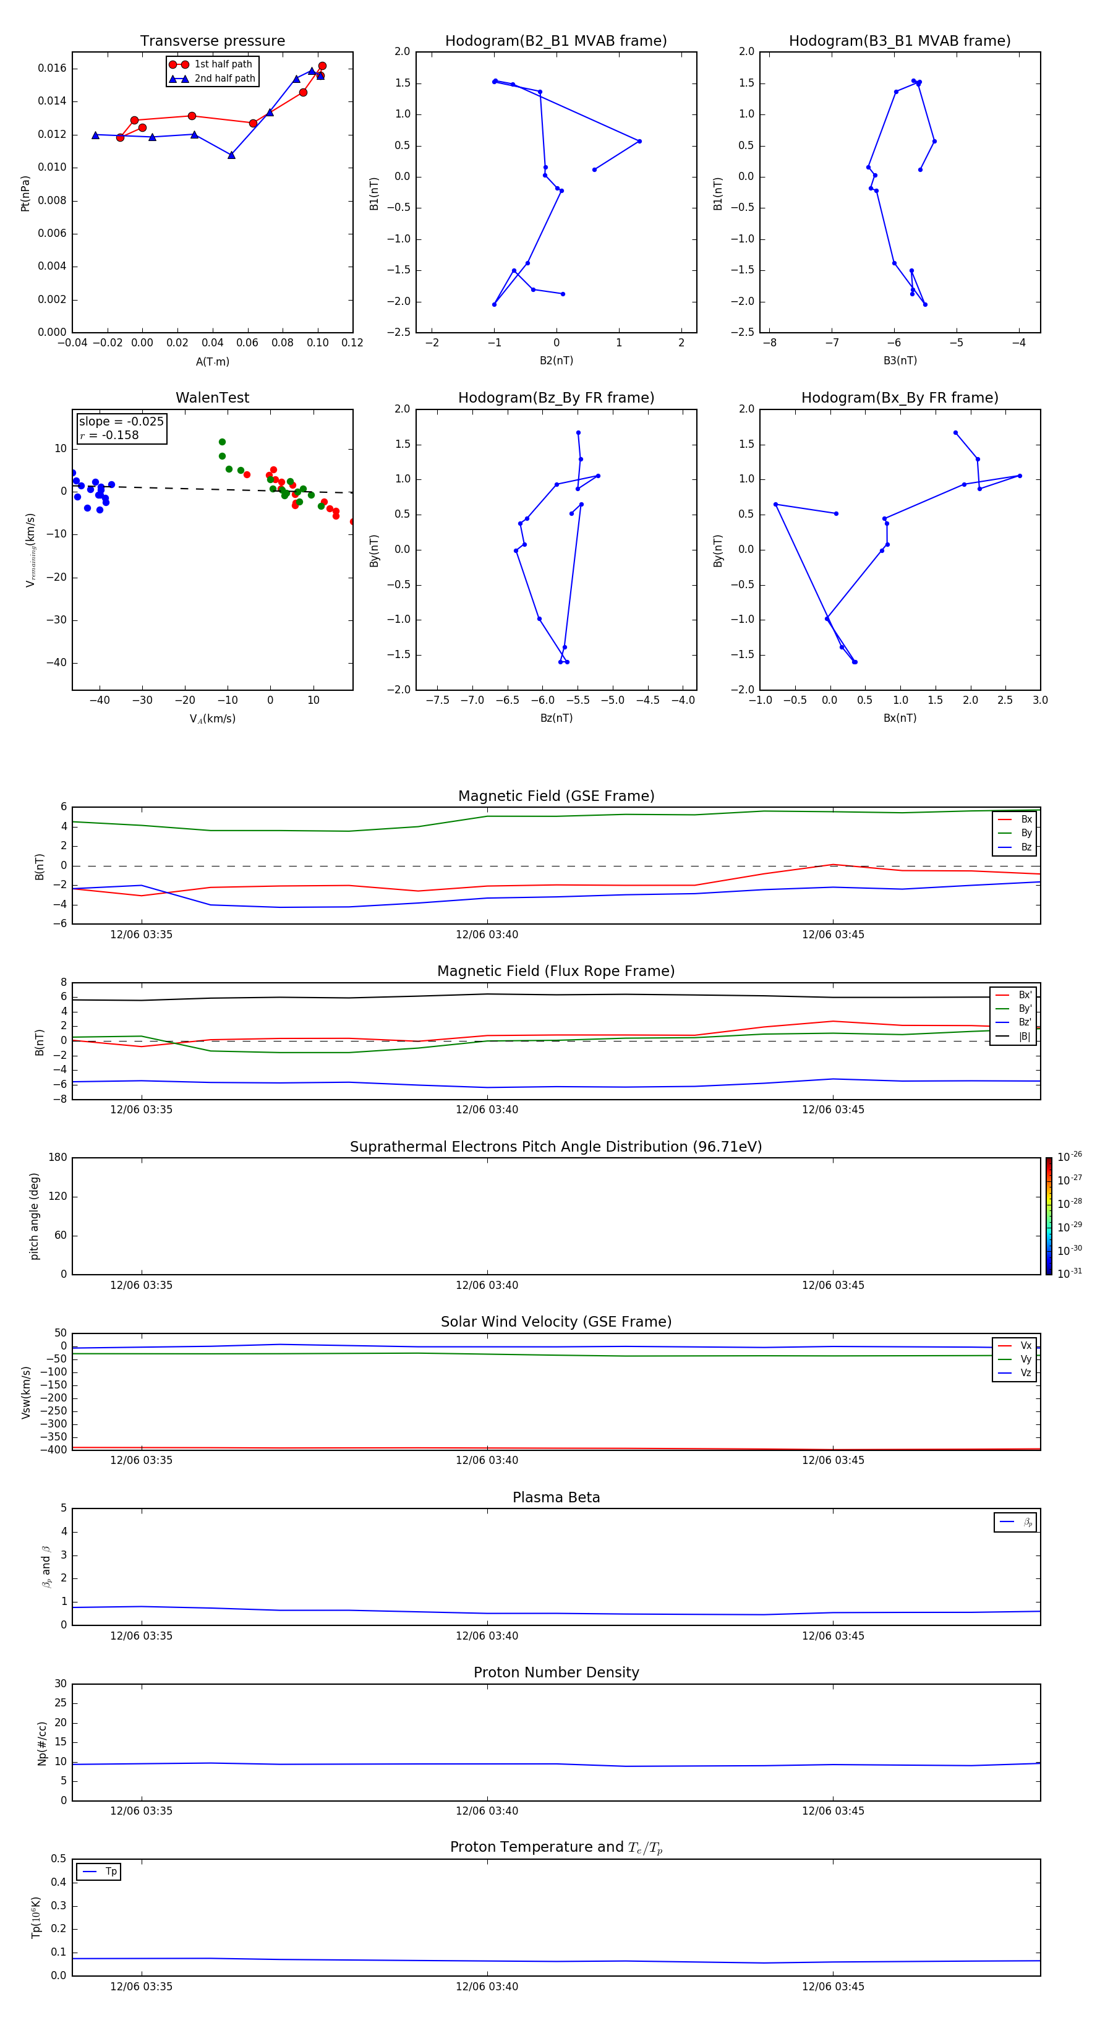Click the "WalenTest" plot title
This screenshot has width=1113, height=2041.
coord(212,398)
